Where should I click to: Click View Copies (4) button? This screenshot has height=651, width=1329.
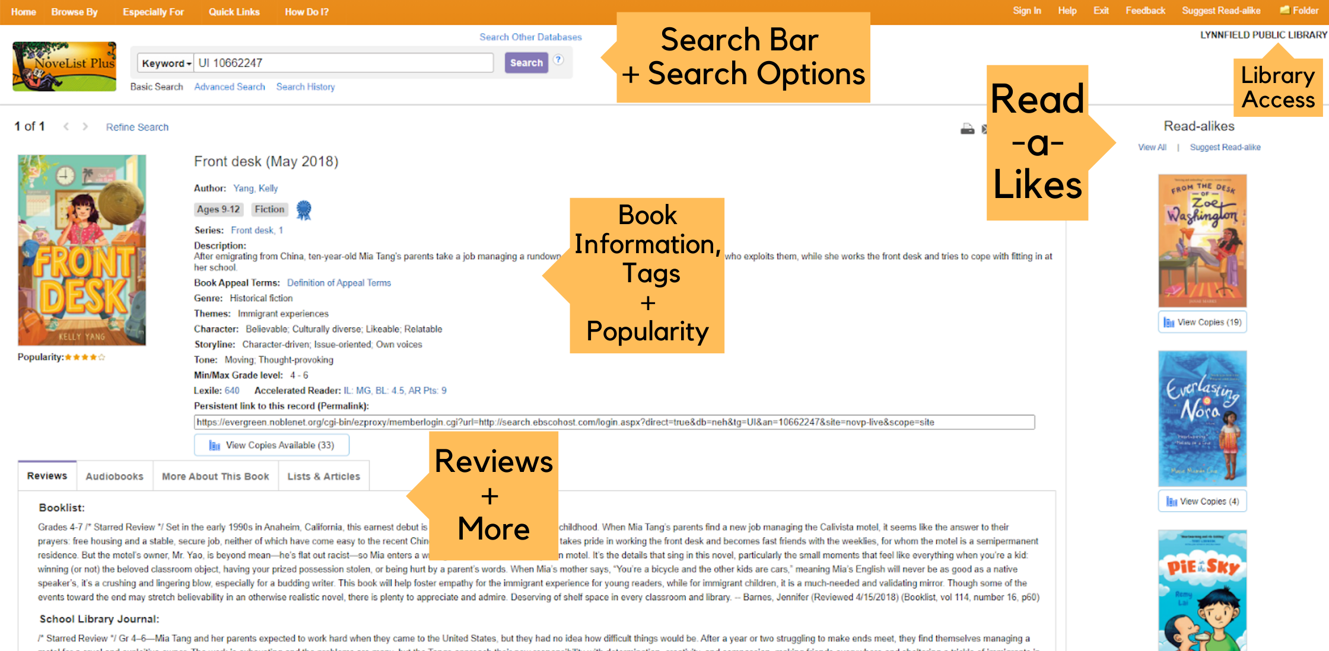(1203, 501)
